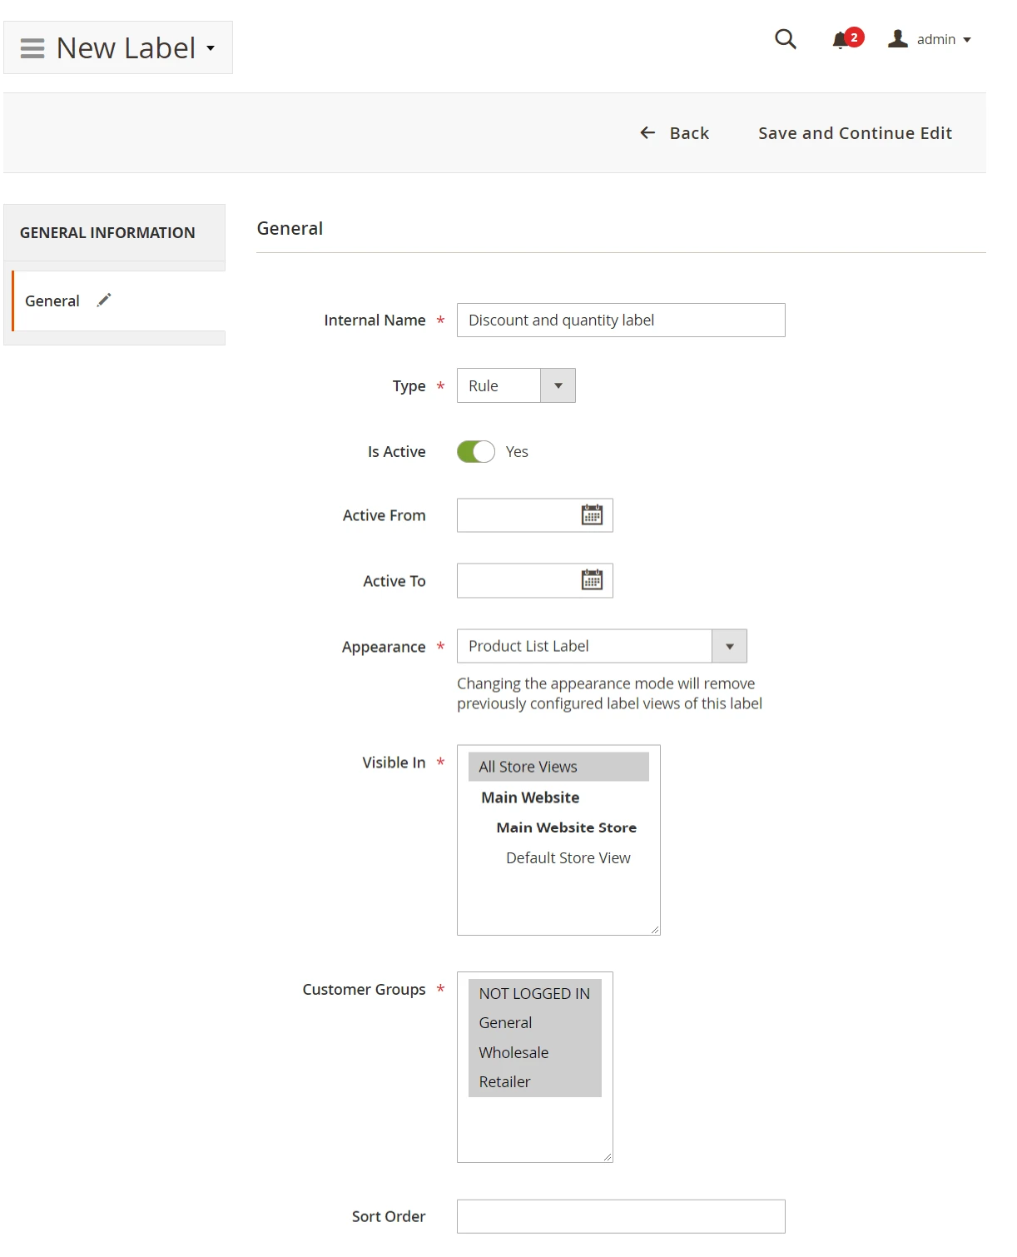The image size is (1017, 1257).
Task: Collapse the General Information section header
Action: click(x=107, y=233)
